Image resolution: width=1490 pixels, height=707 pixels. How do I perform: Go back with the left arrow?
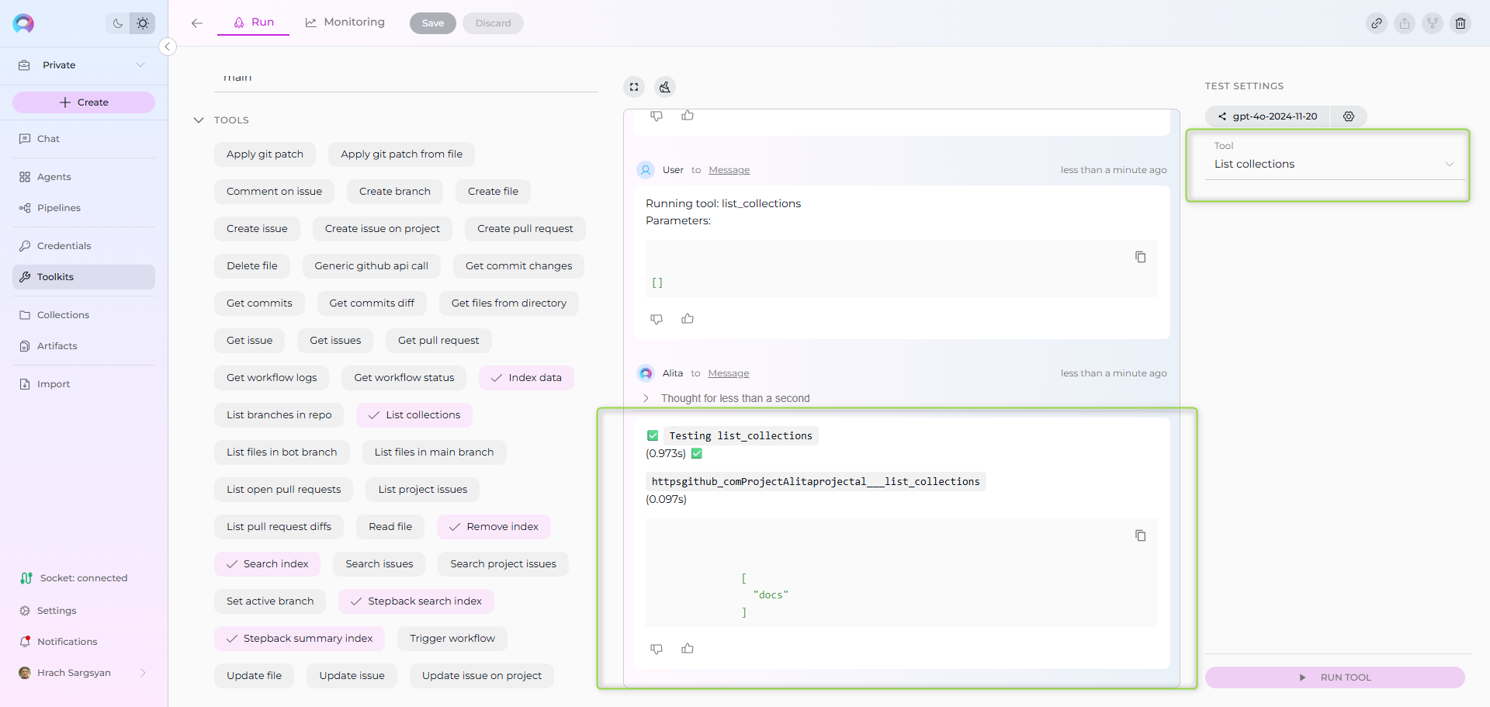pos(197,23)
